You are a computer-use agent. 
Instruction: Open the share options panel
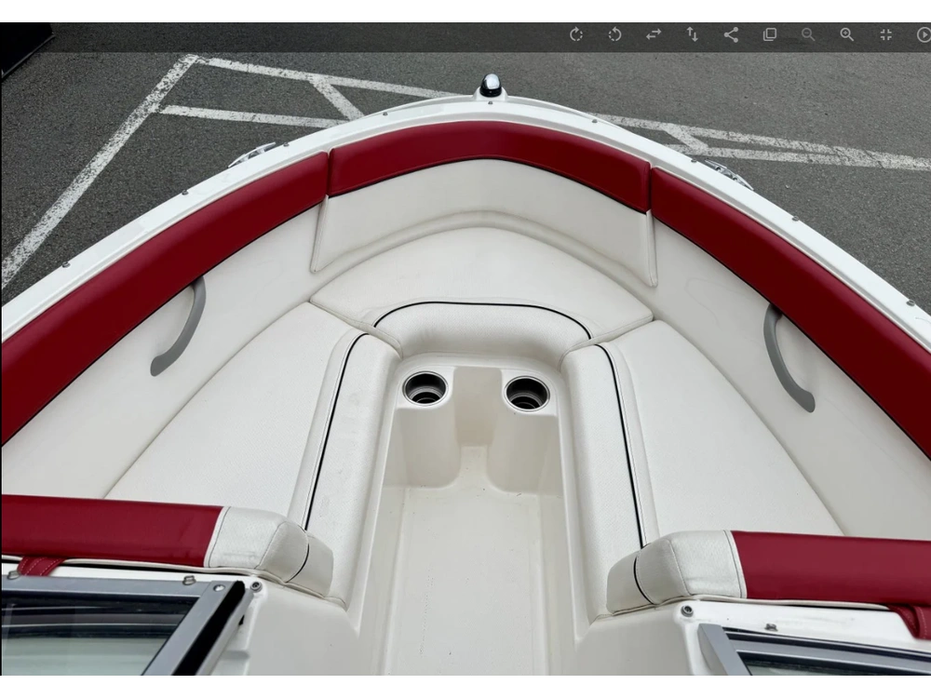[732, 34]
